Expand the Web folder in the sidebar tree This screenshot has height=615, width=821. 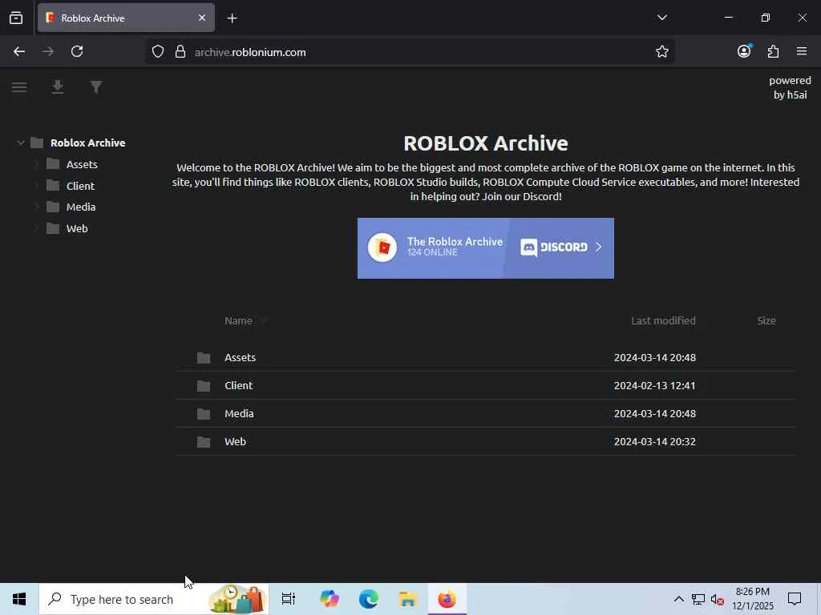pos(36,228)
